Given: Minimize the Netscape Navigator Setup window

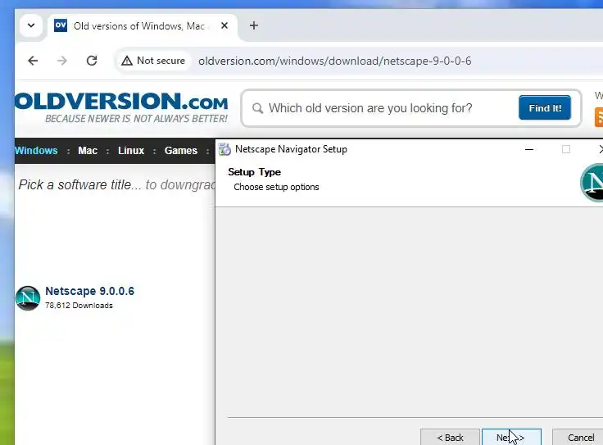Looking at the screenshot, I should point(529,149).
